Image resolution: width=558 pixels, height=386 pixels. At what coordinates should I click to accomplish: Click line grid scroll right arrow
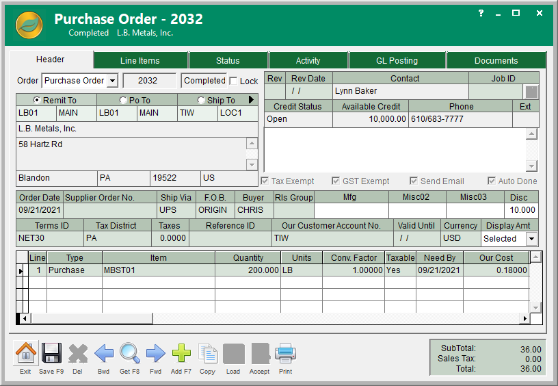(x=524, y=318)
